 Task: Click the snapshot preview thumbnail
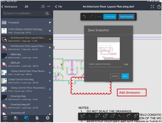109,49
